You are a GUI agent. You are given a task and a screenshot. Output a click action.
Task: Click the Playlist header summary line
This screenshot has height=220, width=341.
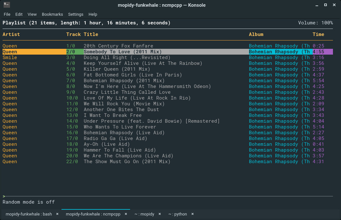pos(87,23)
